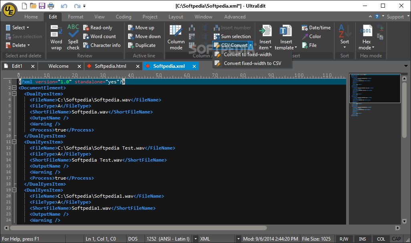This screenshot has width=411, height=243.
Task: Duplicate the active line
Action: [x=142, y=45]
